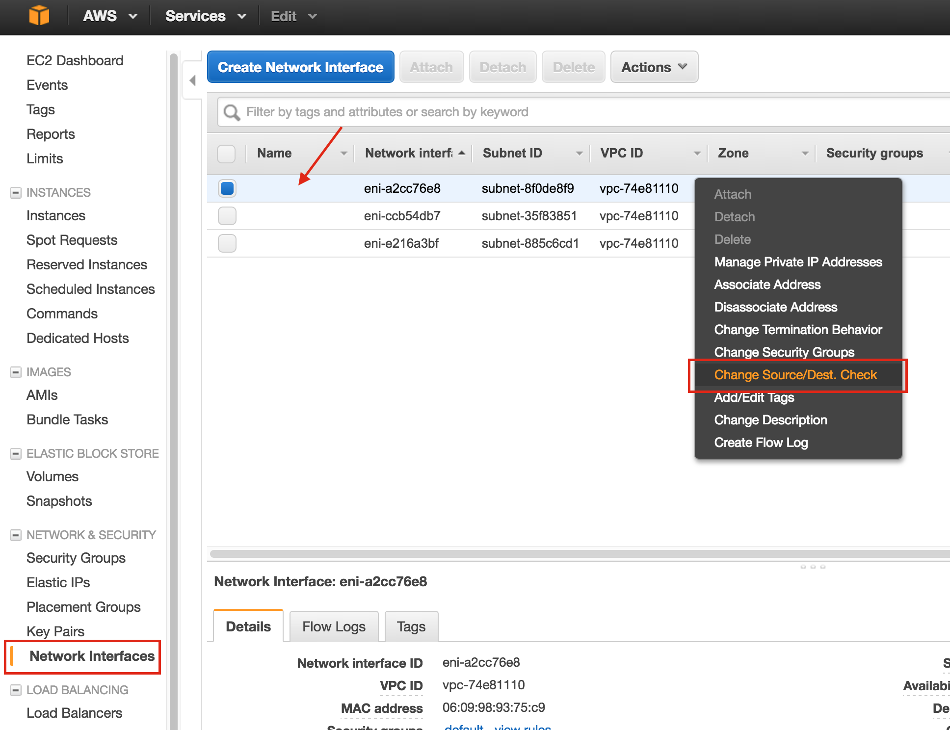
Task: Open Reports in sidebar
Action: point(51,134)
